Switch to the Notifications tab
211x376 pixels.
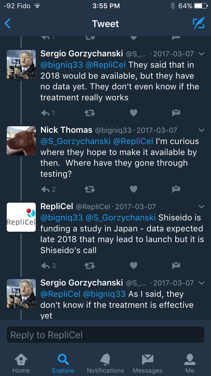point(105,363)
